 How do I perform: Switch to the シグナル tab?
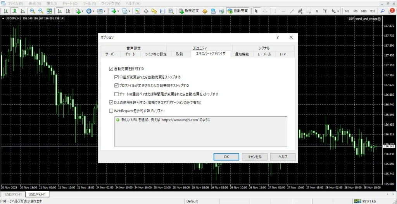point(263,48)
